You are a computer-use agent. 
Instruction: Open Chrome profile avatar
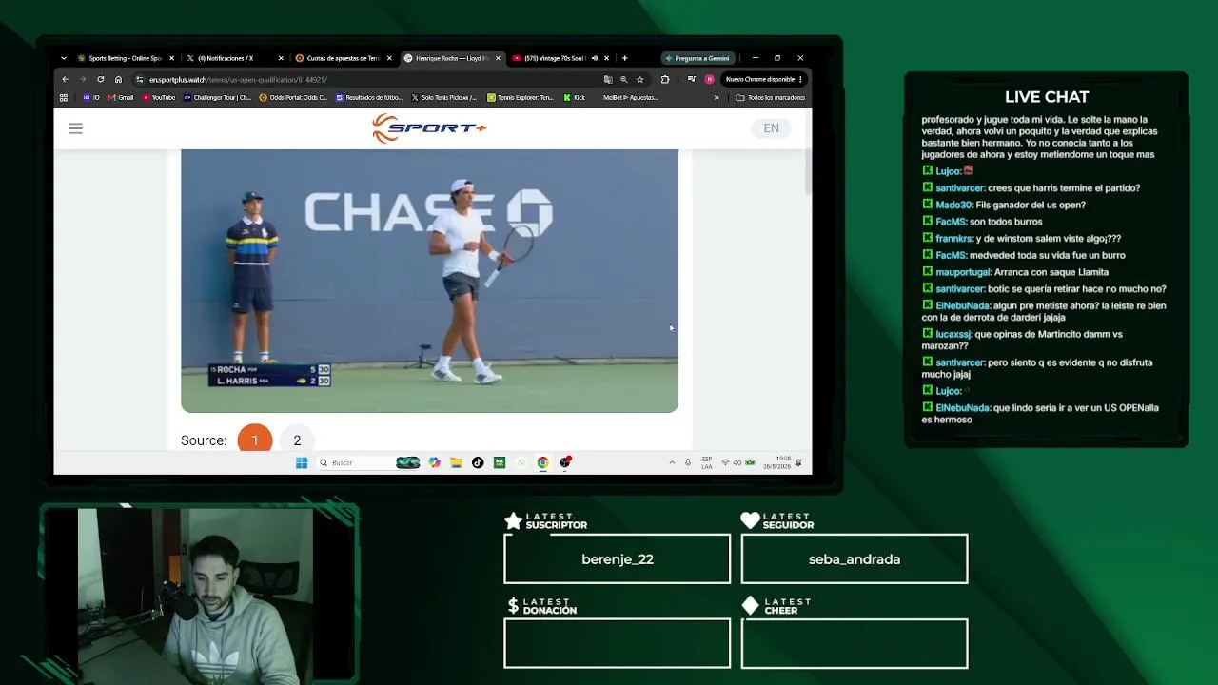click(x=709, y=79)
